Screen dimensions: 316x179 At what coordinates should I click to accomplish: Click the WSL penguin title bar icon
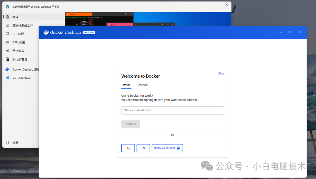(x=7, y=7)
